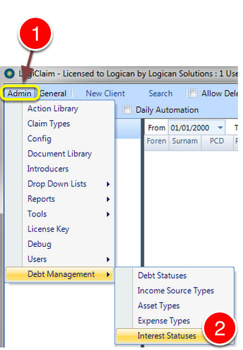Click the New Client button
Viewport: 243px width, 350px height.
point(105,94)
